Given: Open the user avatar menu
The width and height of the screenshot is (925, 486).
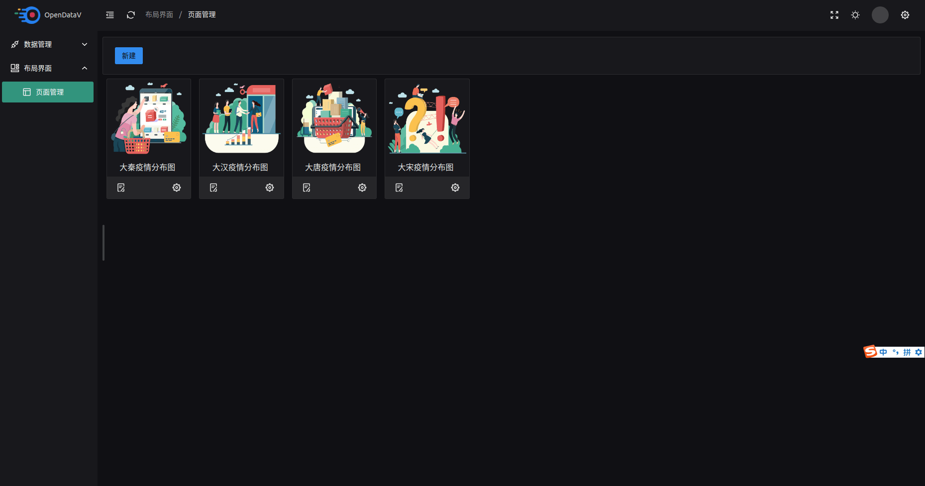Looking at the screenshot, I should point(880,15).
